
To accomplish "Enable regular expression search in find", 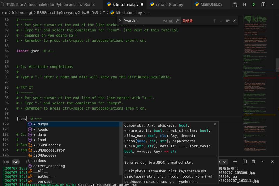I will tap(178, 21).
